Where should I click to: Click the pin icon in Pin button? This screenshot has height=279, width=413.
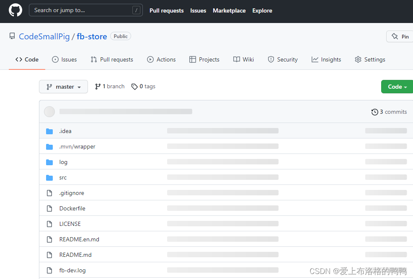coord(395,36)
